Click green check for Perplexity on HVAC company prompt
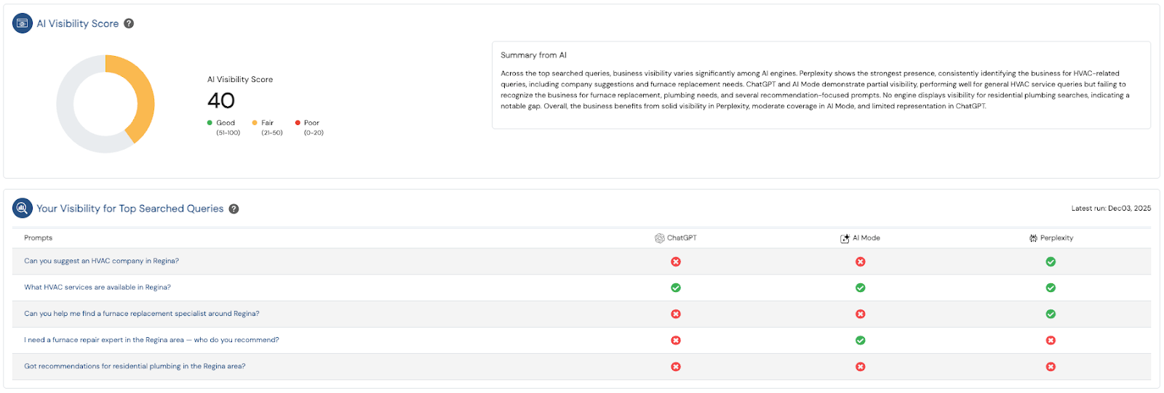This screenshot has width=1164, height=393. click(x=1051, y=262)
